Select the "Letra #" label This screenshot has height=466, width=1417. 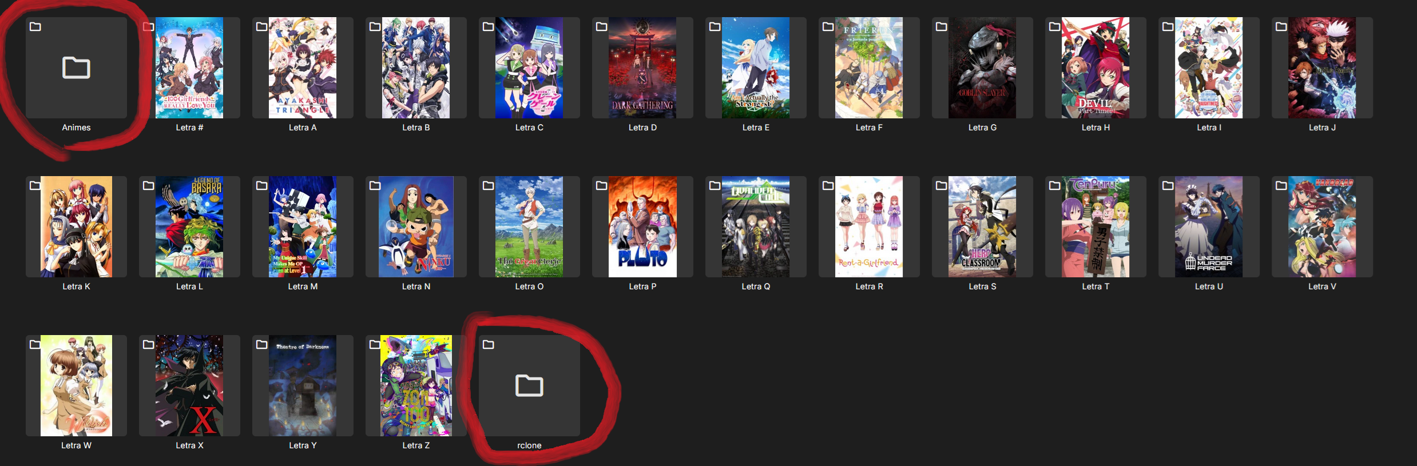(x=189, y=128)
